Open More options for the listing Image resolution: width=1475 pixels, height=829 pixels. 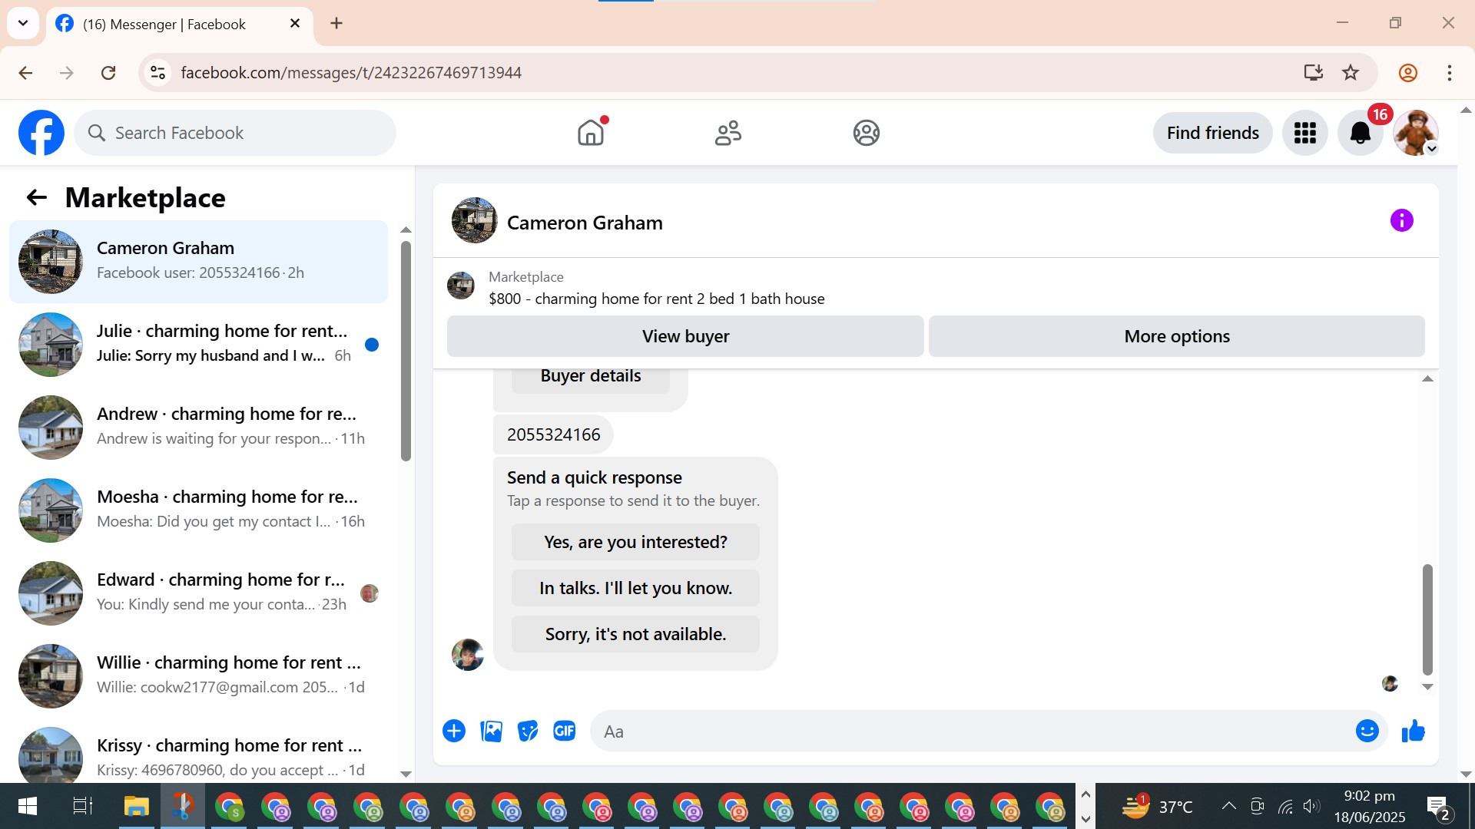pos(1177,336)
